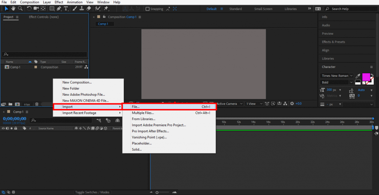
Task: Click Toggle Switches / Modes
Action: click(92, 192)
